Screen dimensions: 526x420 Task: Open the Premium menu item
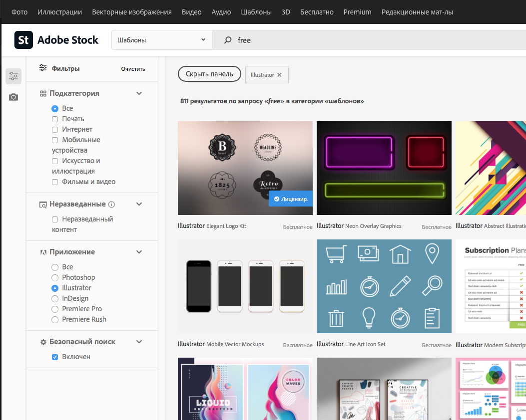coord(357,12)
